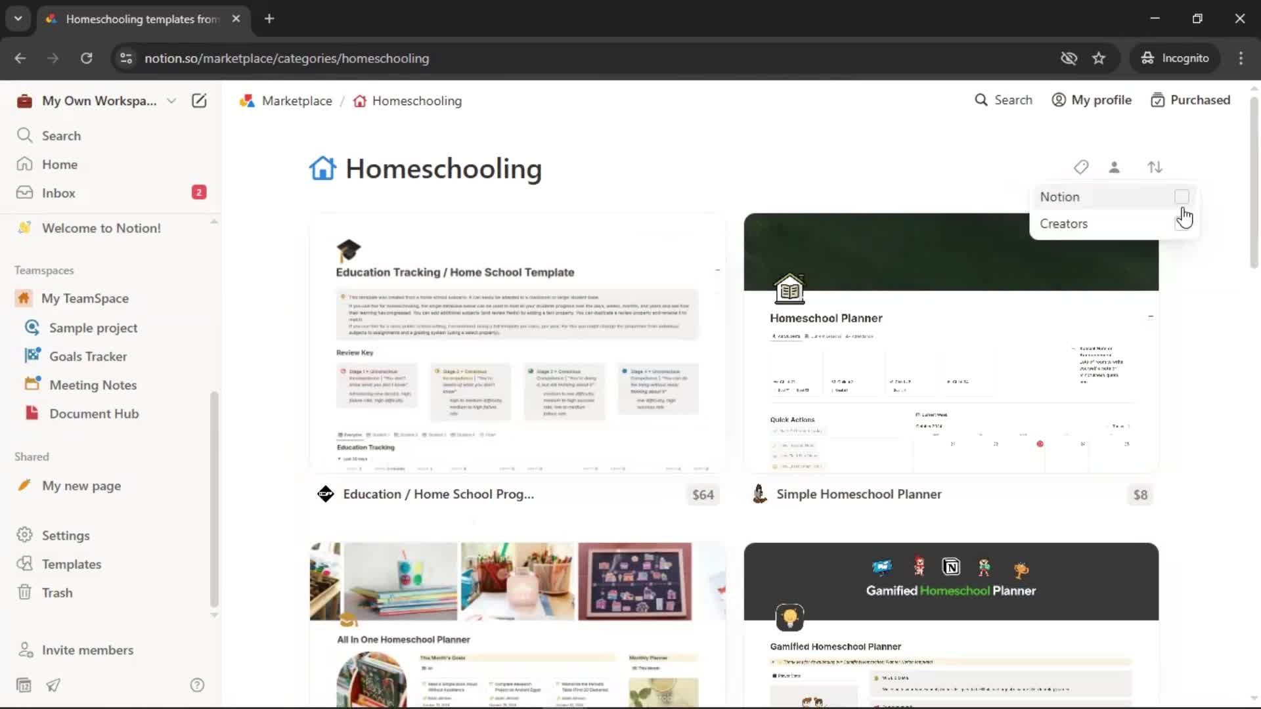This screenshot has height=709, width=1261.
Task: Click the paper plane icon at sidebar bottom
Action: click(x=53, y=685)
